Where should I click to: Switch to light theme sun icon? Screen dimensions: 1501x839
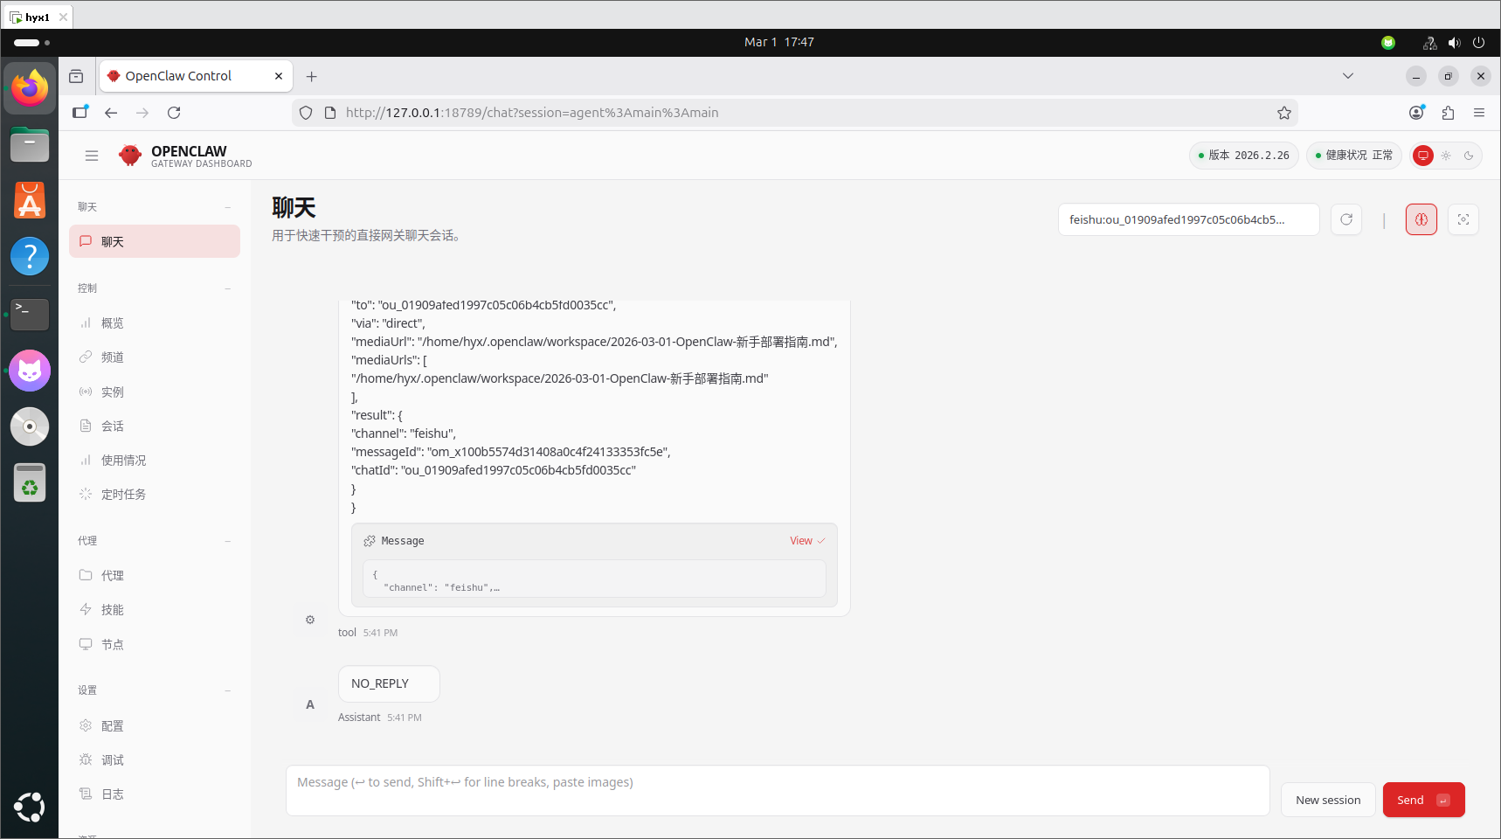1446,156
